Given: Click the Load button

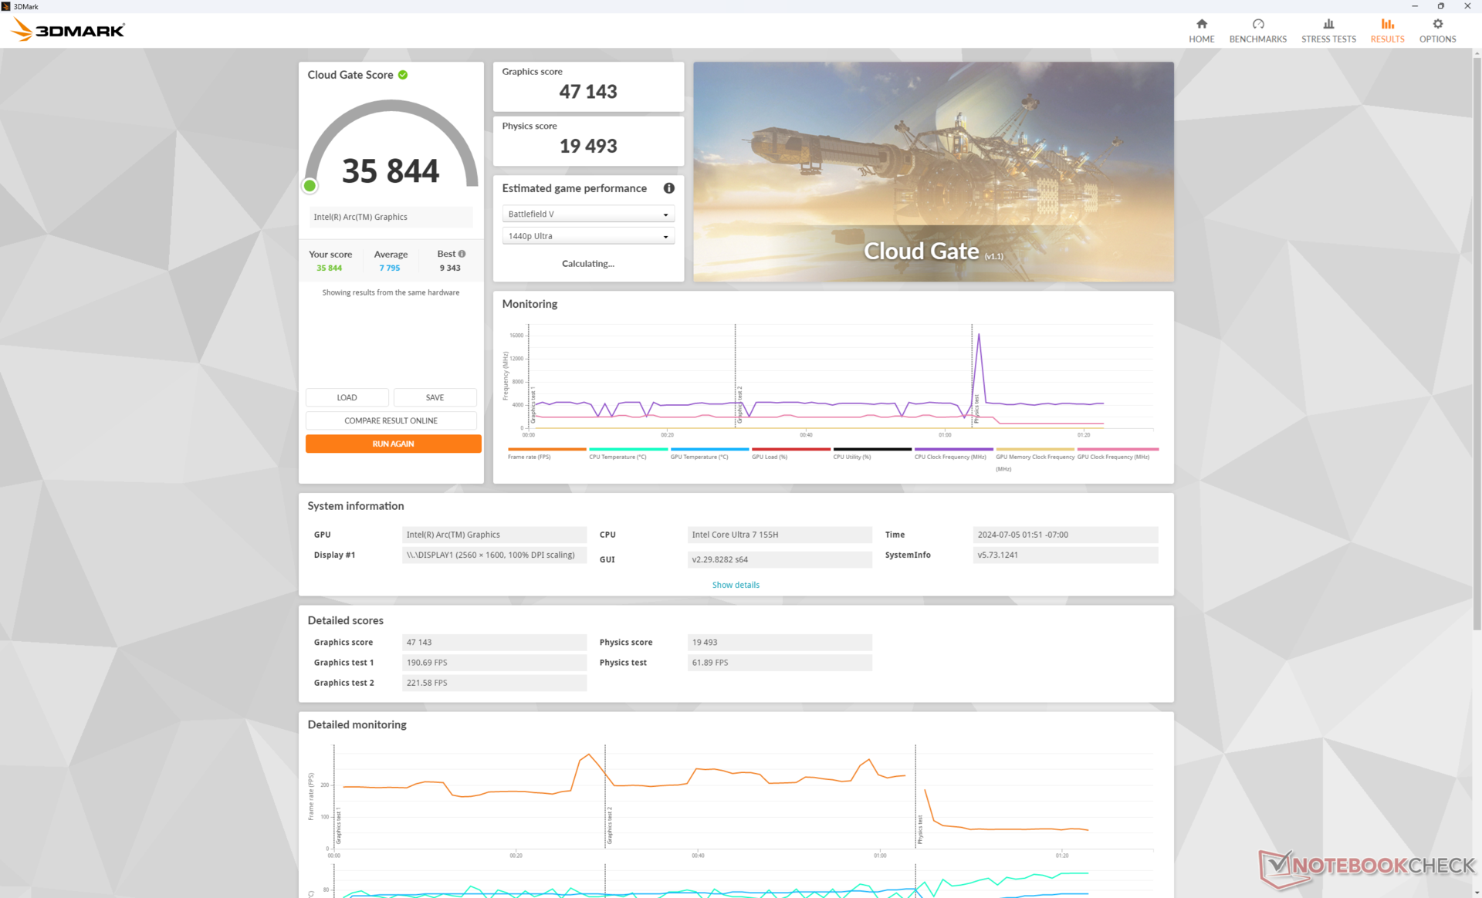Looking at the screenshot, I should point(347,397).
